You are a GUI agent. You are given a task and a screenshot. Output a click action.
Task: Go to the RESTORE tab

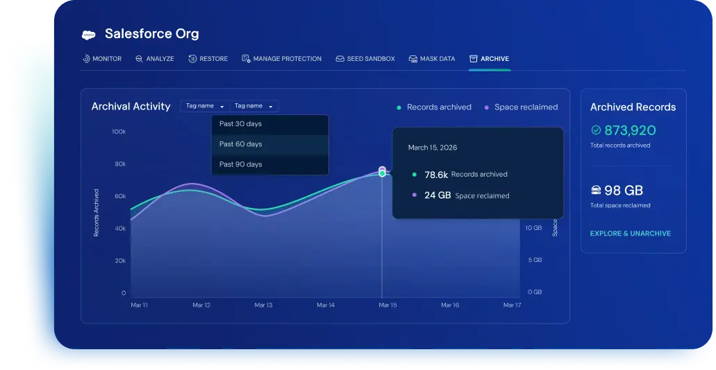[x=208, y=59]
